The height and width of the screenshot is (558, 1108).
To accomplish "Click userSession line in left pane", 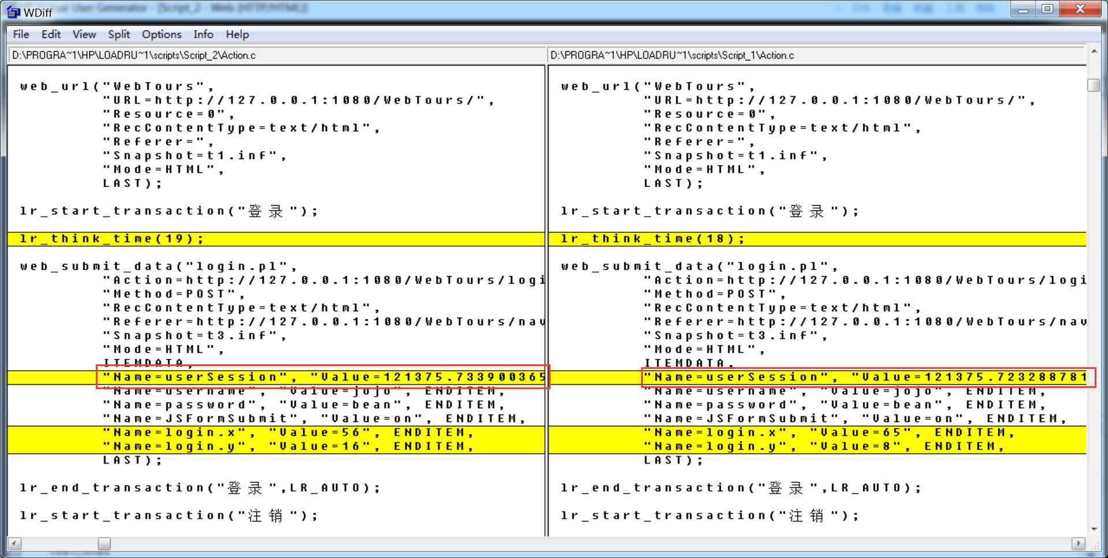I will click(323, 377).
